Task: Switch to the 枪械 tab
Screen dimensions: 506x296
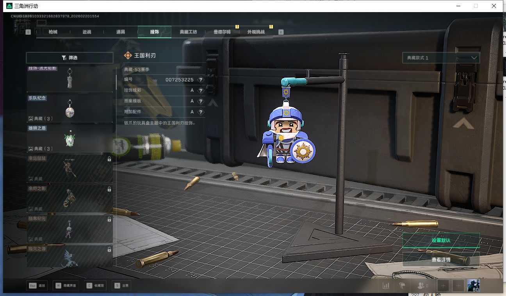Action: (x=53, y=32)
